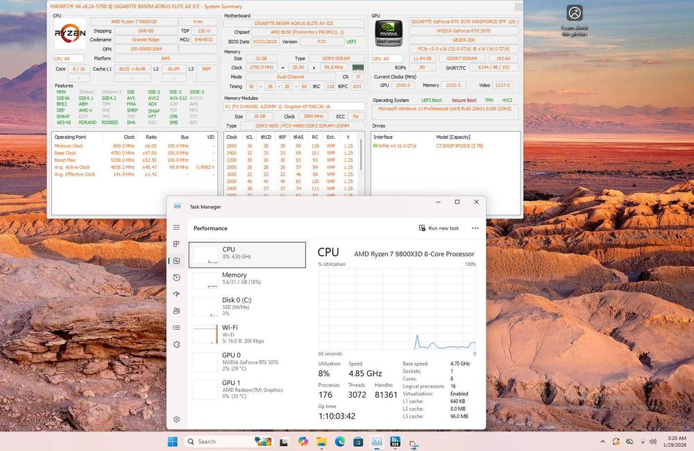Click the BIOS date 07/31/2025 field

point(264,42)
